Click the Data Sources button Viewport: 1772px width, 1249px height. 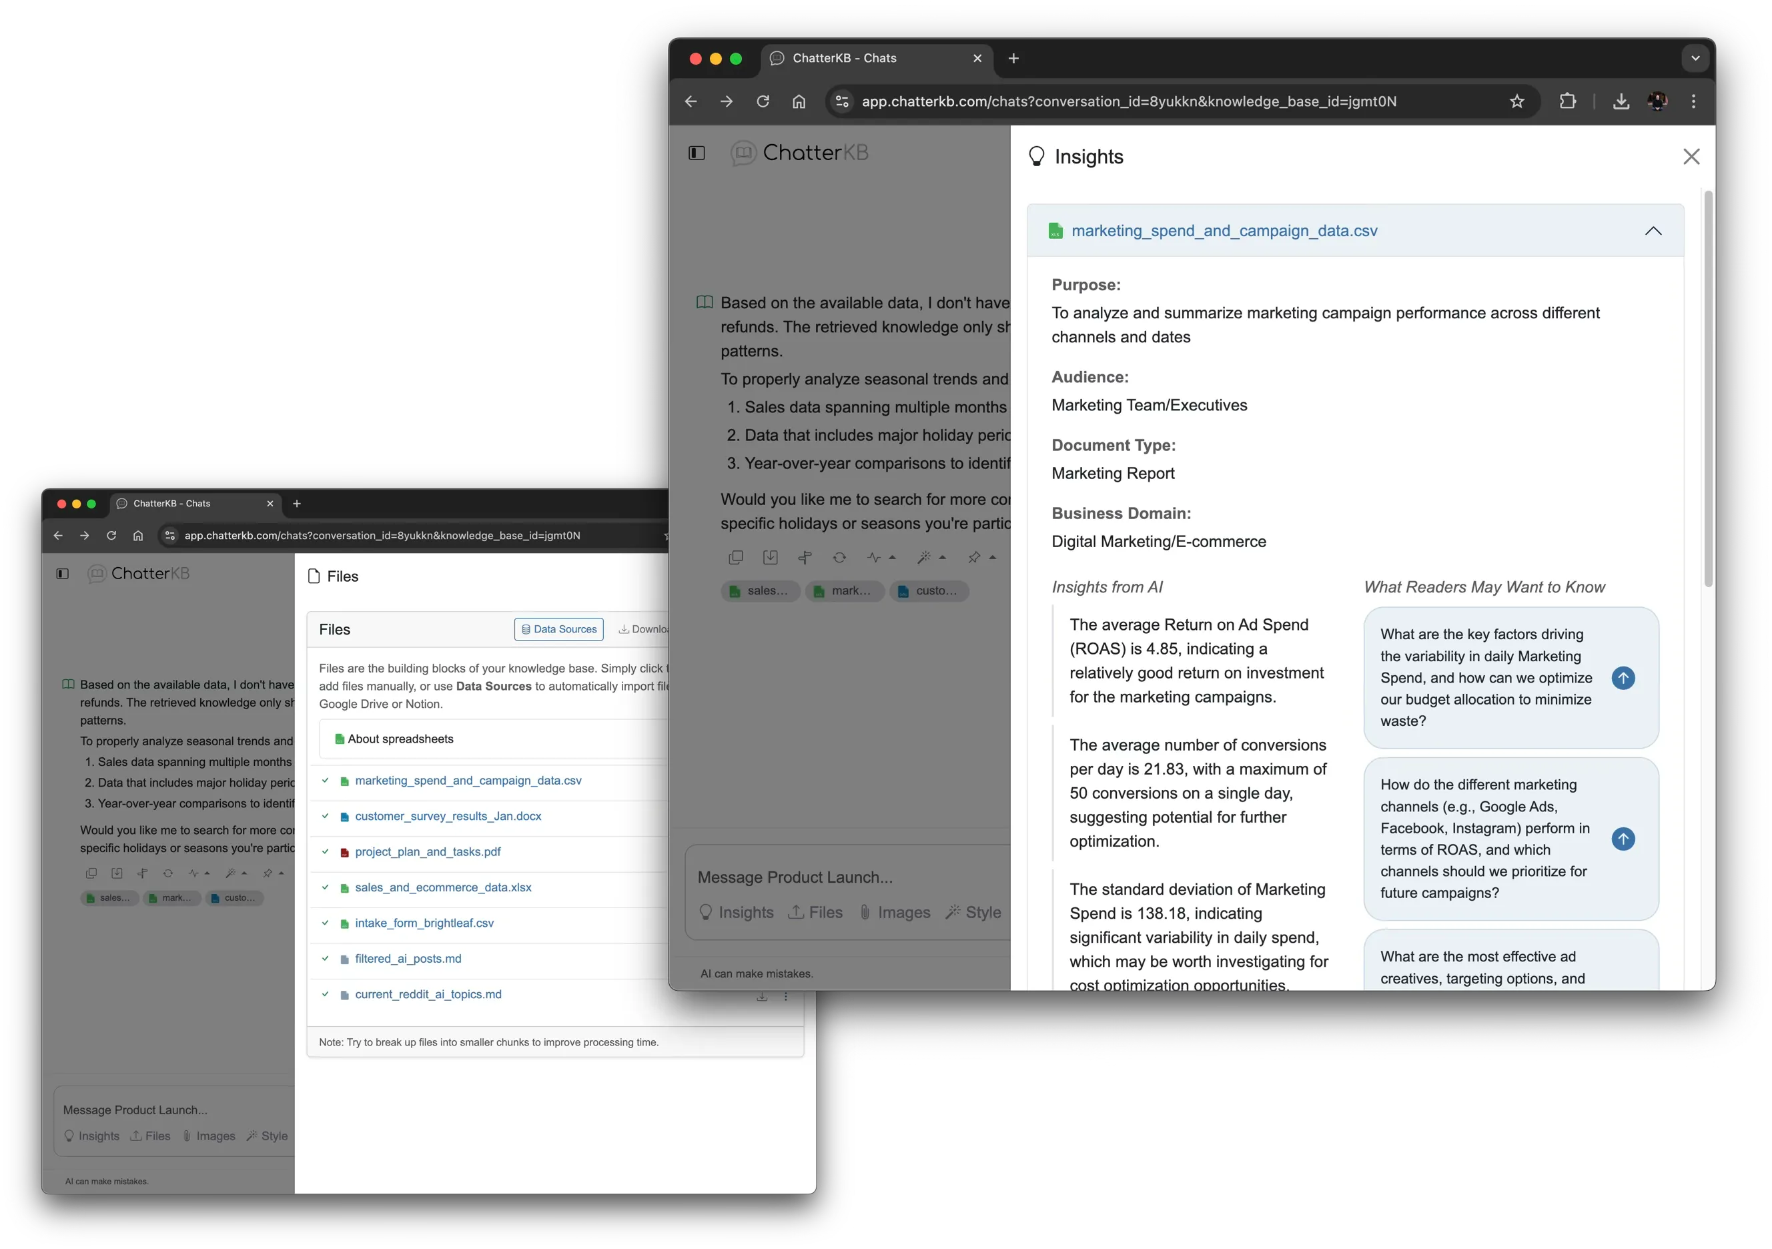point(559,629)
